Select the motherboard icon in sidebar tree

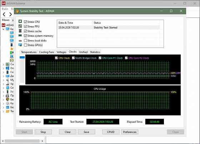click(7, 64)
